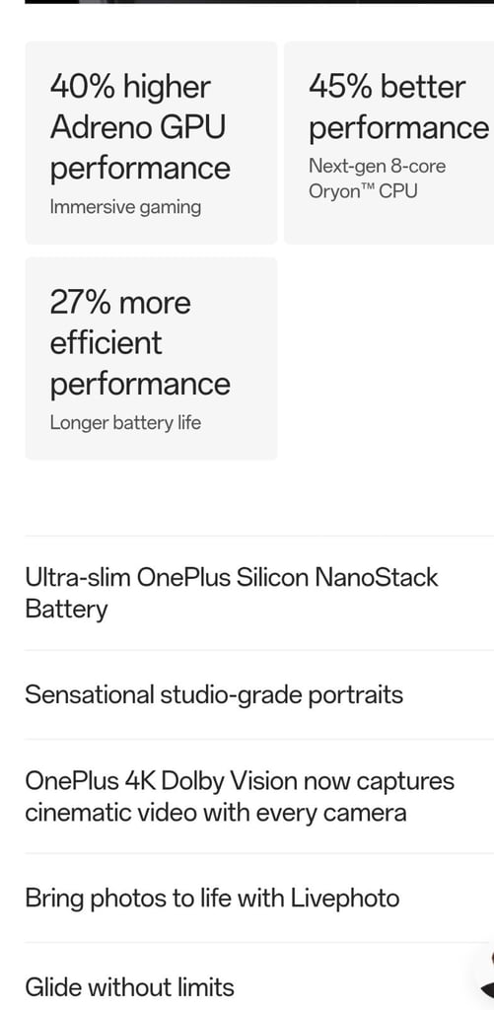Click the "Adreno GPU" heading text
This screenshot has width=494, height=1010.
(138, 127)
